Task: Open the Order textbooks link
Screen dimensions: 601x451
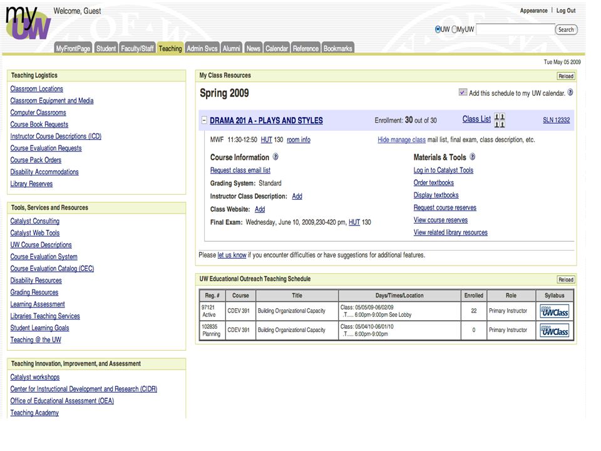Action: click(x=433, y=182)
